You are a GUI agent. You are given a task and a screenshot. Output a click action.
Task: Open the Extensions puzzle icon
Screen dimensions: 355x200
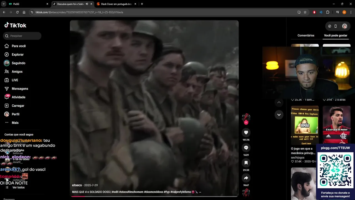point(328,12)
